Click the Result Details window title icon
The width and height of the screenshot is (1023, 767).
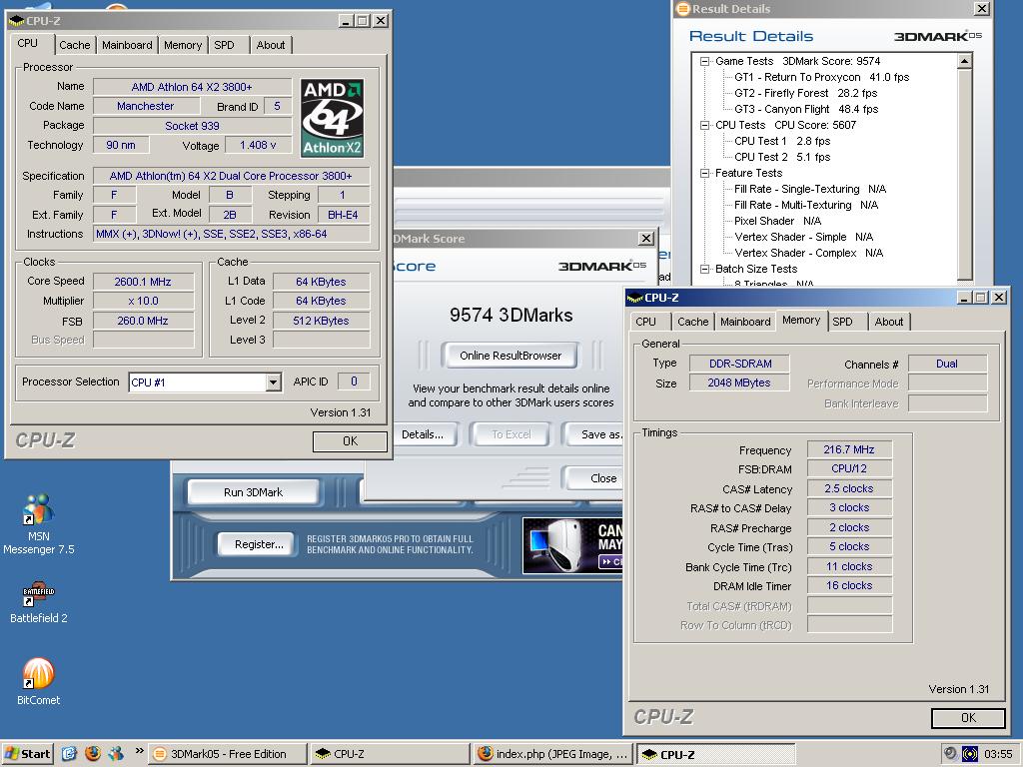(x=683, y=9)
